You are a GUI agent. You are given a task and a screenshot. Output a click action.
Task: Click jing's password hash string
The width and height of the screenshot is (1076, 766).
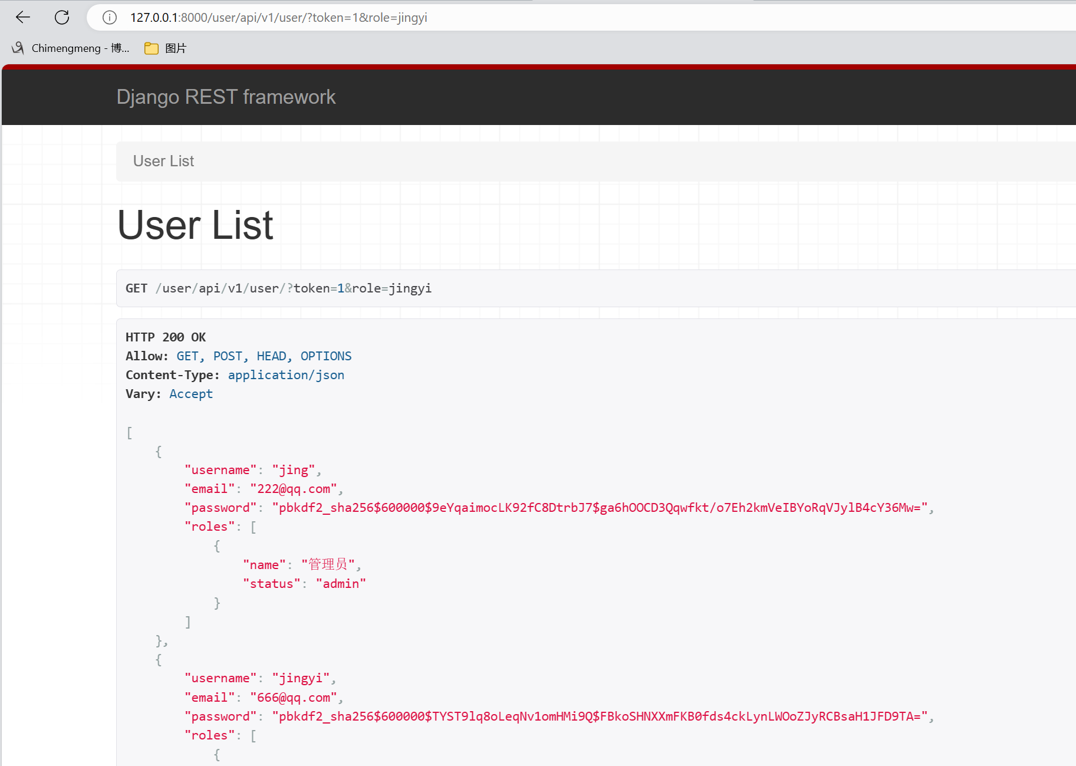[x=600, y=508]
